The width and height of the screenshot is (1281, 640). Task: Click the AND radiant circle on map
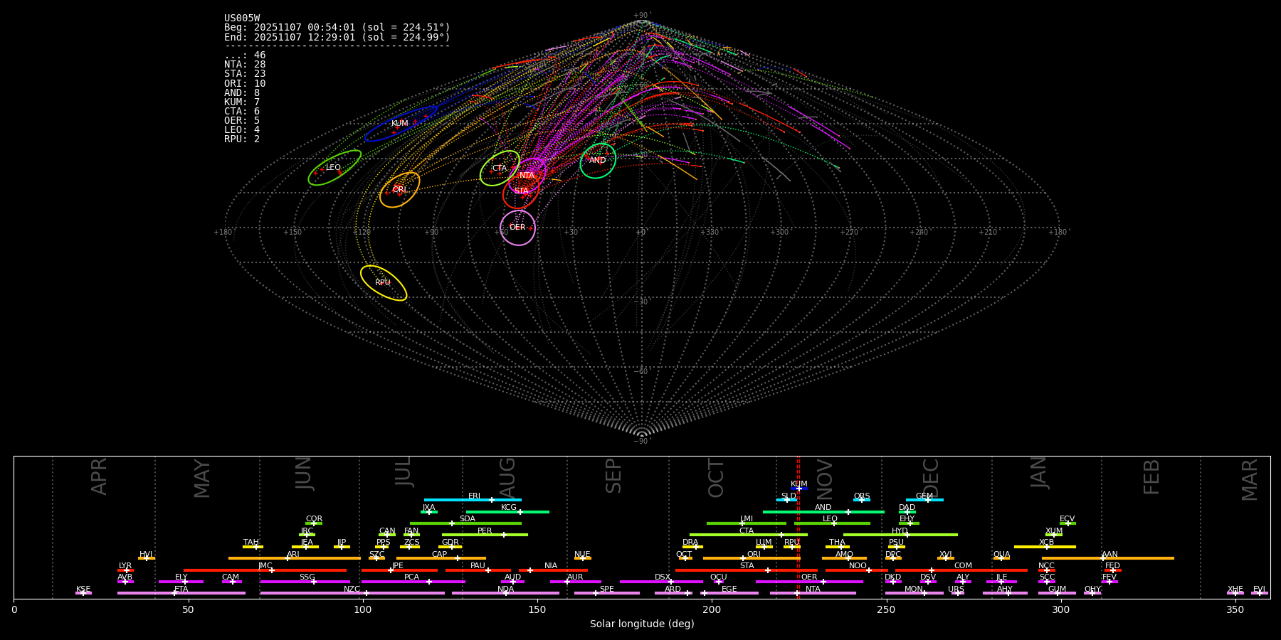[598, 161]
